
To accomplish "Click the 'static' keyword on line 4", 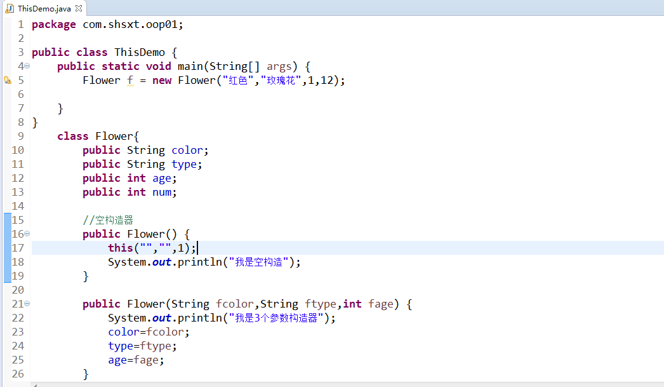I will [120, 66].
